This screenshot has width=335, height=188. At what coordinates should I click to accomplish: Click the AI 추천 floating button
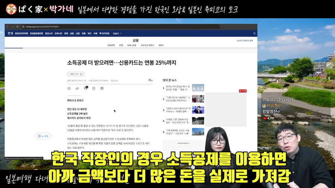click(x=43, y=136)
